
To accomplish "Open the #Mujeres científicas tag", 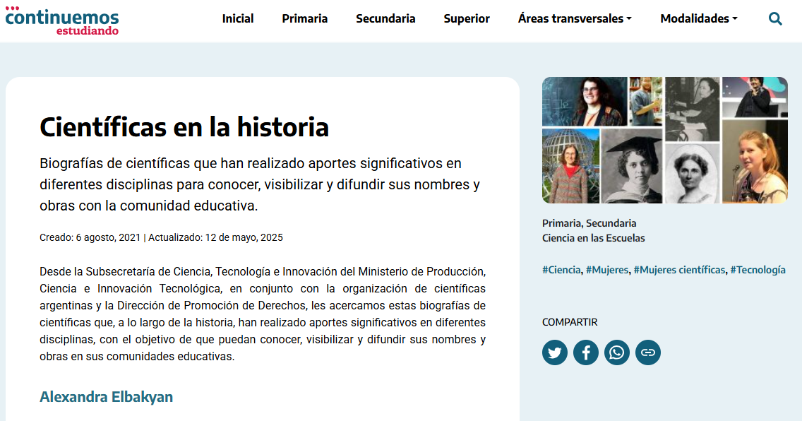I will (x=679, y=270).
